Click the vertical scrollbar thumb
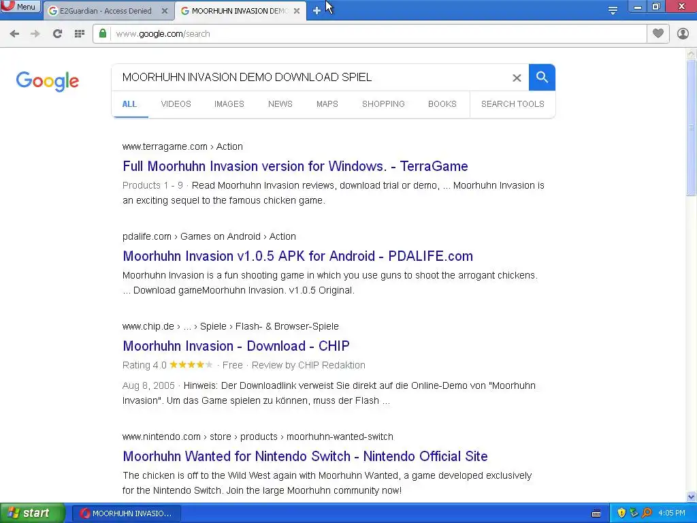Image resolution: width=697 pixels, height=523 pixels. tap(691, 127)
